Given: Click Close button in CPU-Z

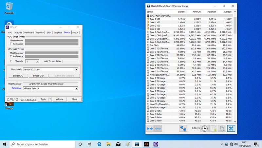Looking at the screenshot, I should click(74, 99).
